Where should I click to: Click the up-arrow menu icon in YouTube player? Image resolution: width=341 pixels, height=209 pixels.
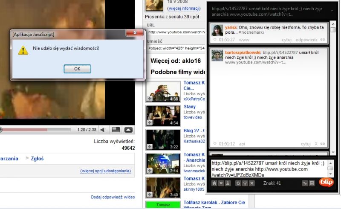(128, 130)
